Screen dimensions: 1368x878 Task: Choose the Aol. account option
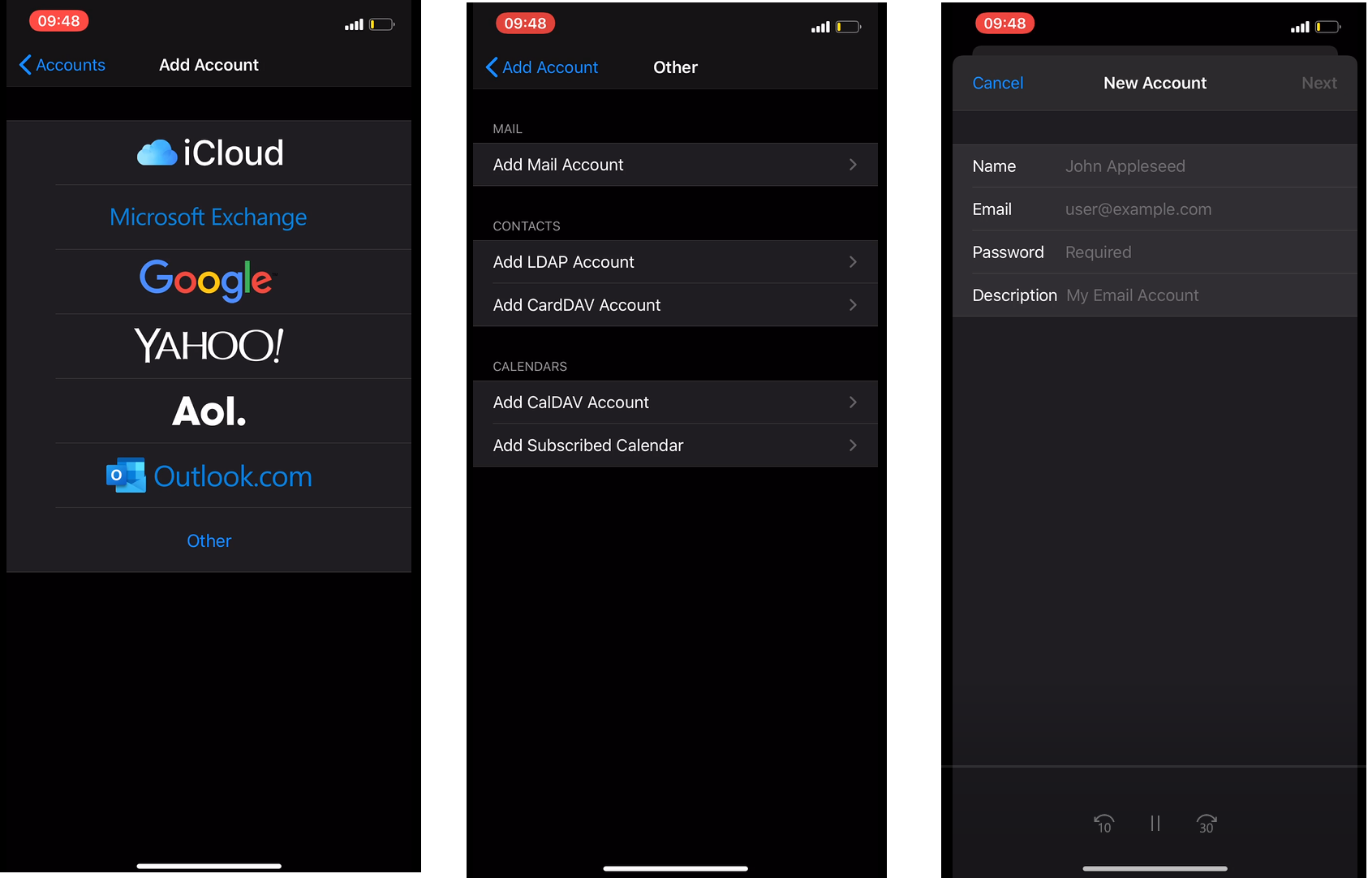(209, 411)
